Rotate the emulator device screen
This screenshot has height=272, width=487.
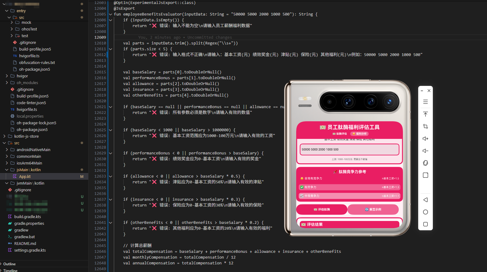tap(426, 163)
